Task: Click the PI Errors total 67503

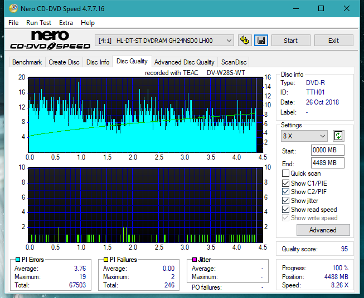Action: click(77, 285)
